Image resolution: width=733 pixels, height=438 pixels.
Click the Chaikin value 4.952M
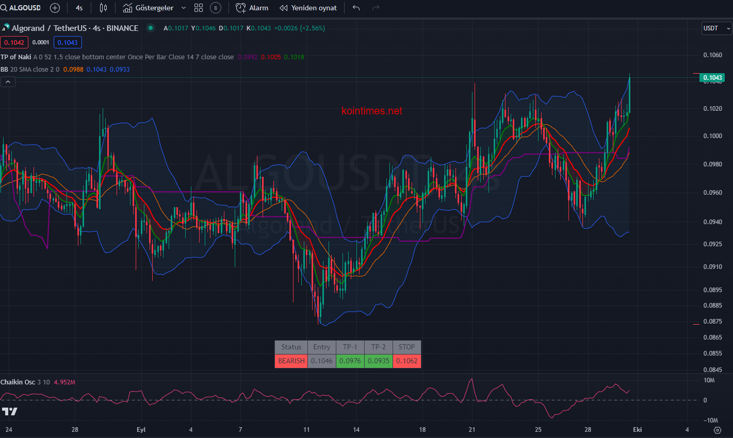tap(64, 382)
